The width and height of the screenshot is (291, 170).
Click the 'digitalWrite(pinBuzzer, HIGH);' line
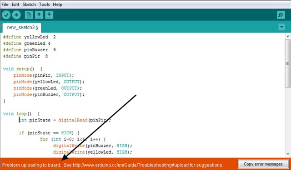pos(93,146)
